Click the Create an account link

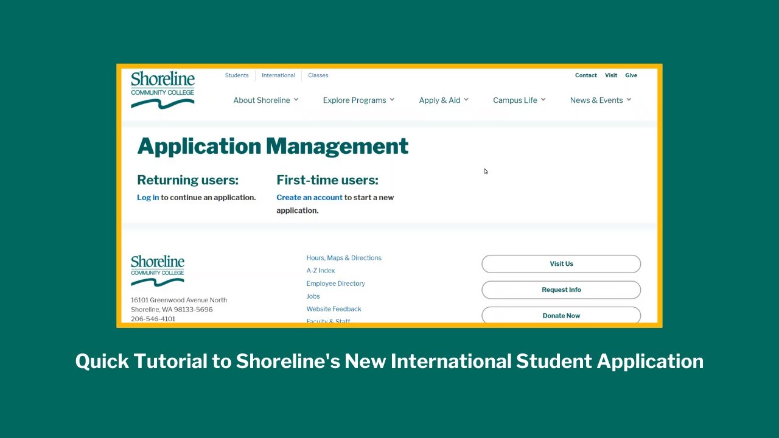coord(309,197)
